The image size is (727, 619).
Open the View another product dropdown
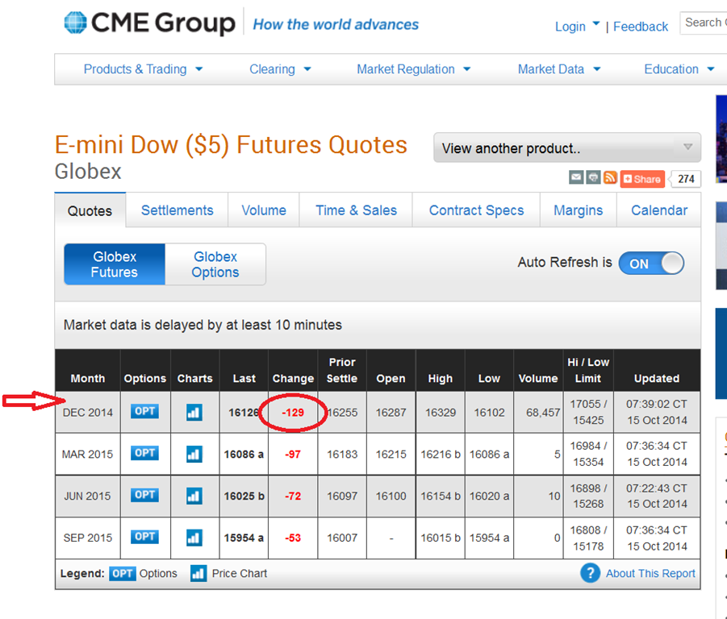coord(567,147)
